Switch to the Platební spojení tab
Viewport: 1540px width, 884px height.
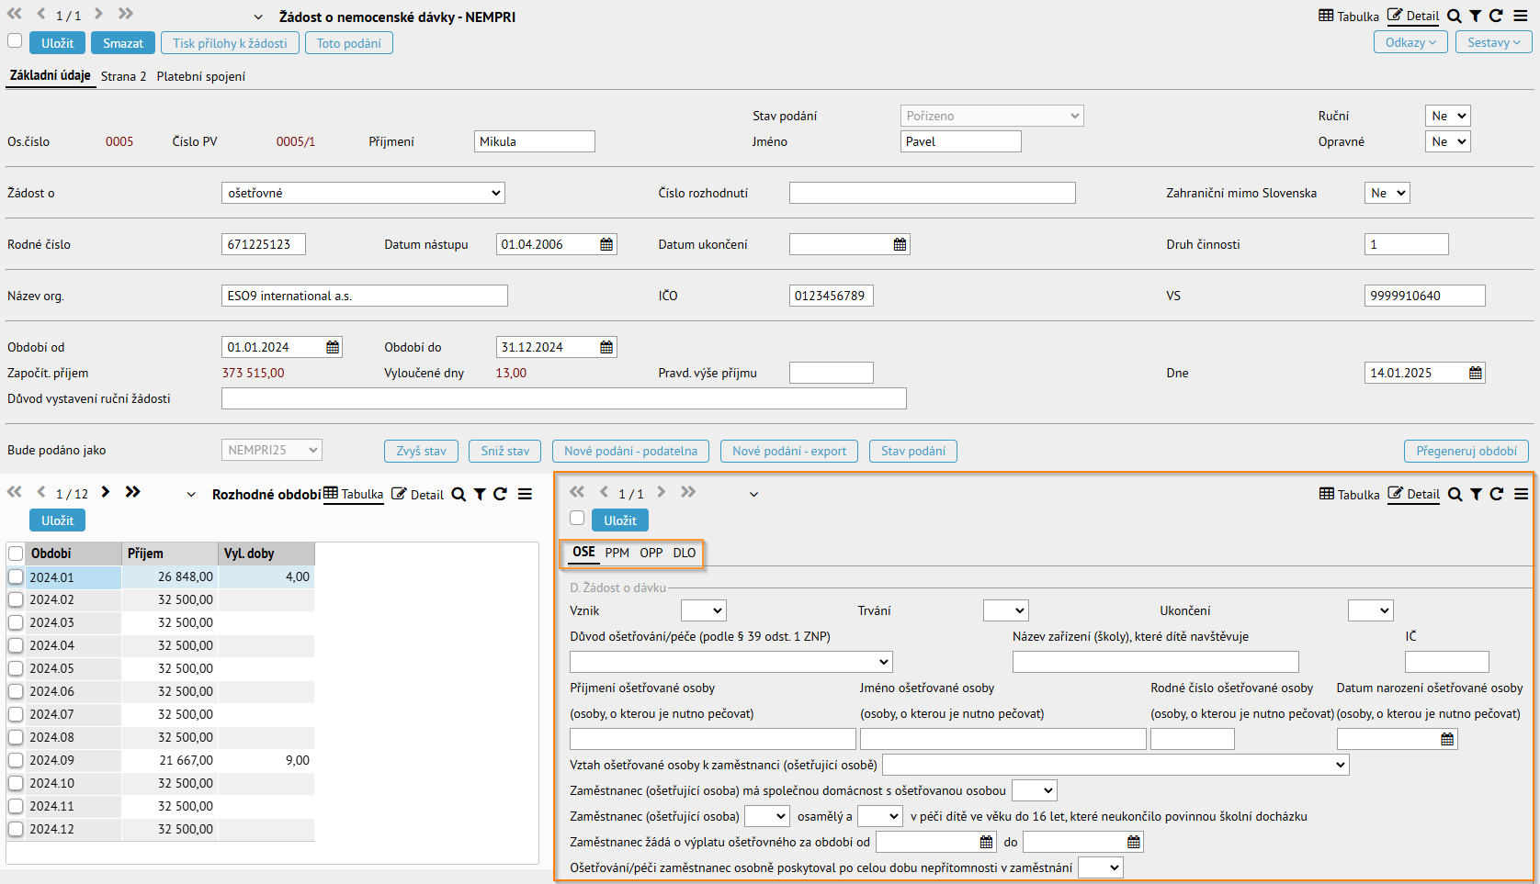point(201,76)
